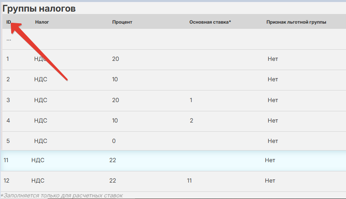The image size is (346, 199).
Task: Click "Нет" in the highlighted row 11
Action: point(270,161)
